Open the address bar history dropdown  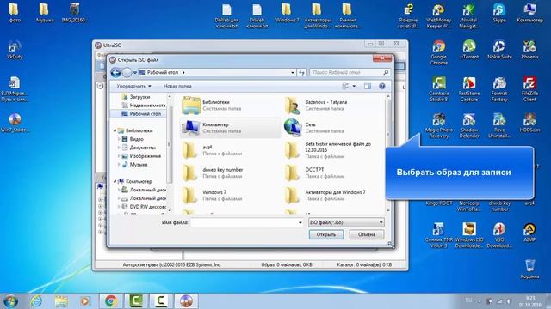(293, 72)
